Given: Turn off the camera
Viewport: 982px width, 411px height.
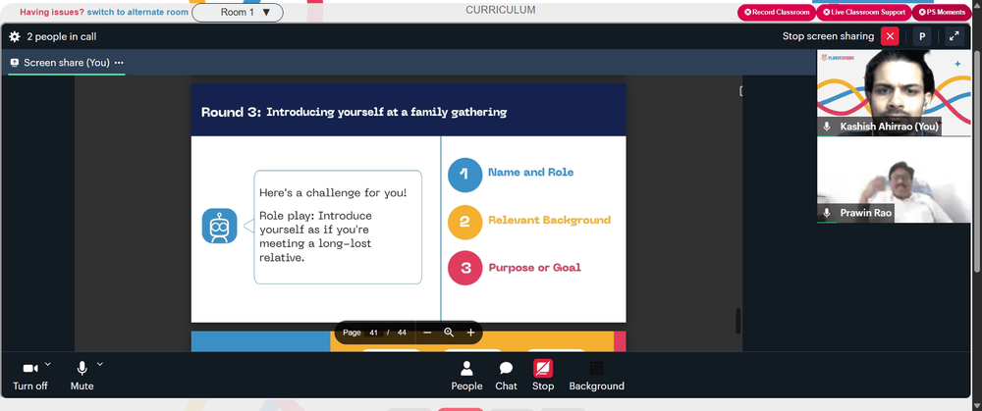Looking at the screenshot, I should [x=30, y=376].
